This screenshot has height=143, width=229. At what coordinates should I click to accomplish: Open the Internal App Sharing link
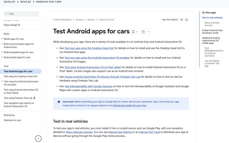coord(120,132)
